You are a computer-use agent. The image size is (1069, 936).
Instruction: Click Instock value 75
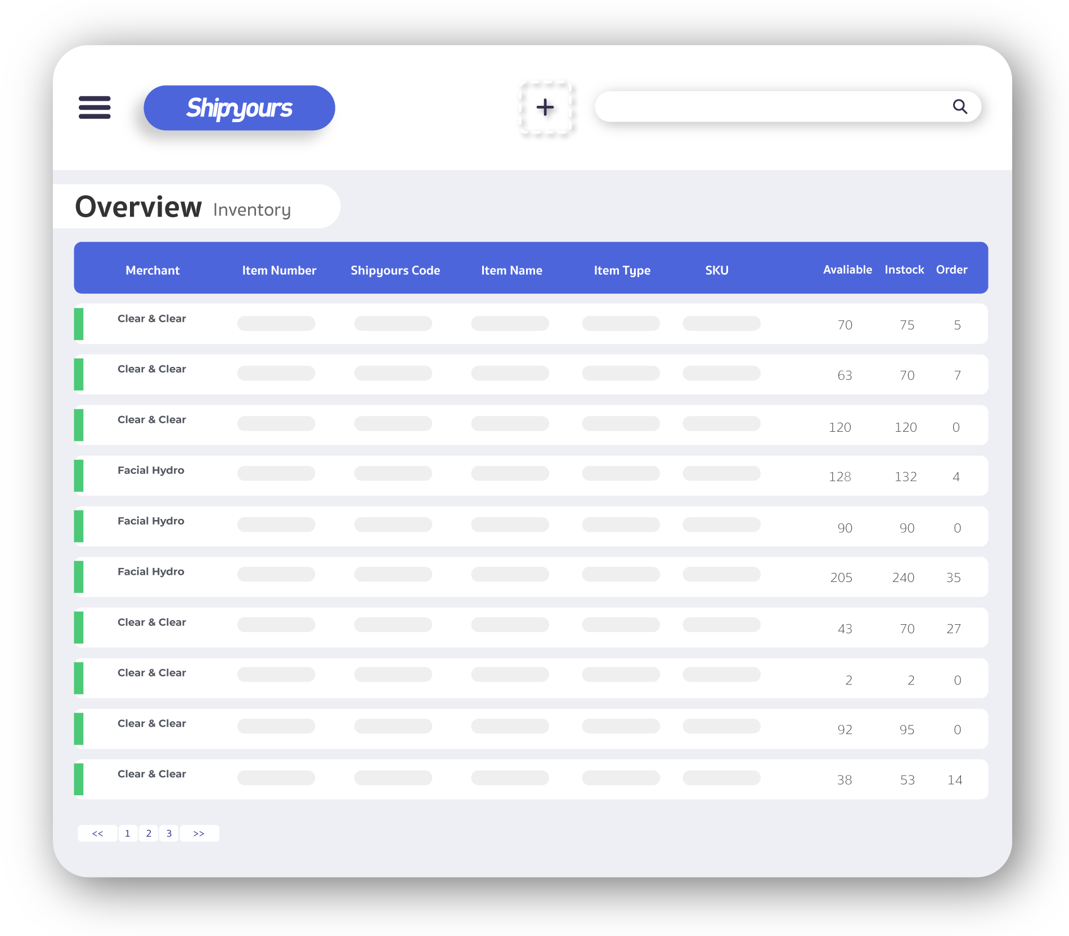coord(906,325)
